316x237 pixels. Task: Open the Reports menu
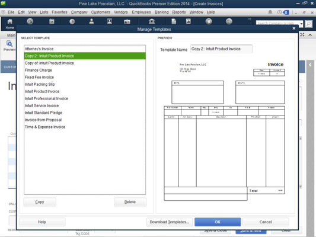point(179,12)
